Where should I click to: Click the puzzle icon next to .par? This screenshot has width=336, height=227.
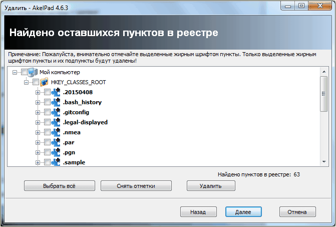tap(56, 142)
